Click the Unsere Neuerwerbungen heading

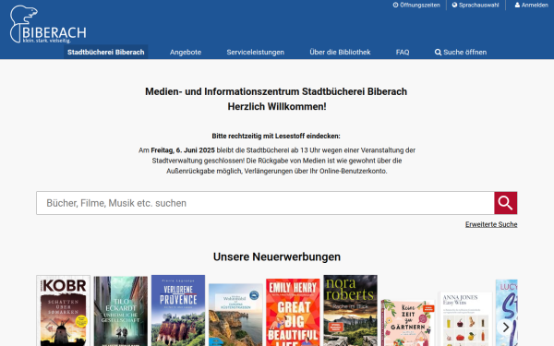coord(277,257)
